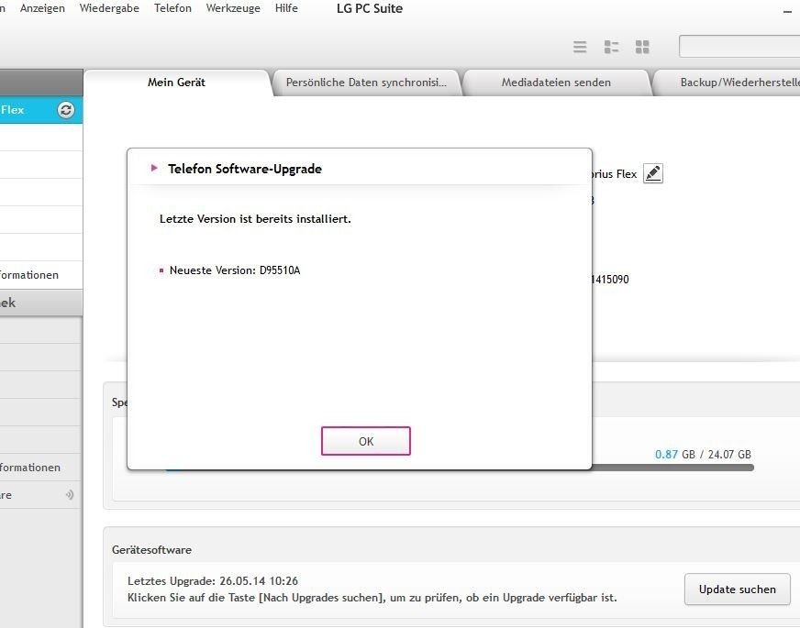Click the '0.87 GB / 24.07 GB' storage value
800x628 pixels.
[x=703, y=454]
